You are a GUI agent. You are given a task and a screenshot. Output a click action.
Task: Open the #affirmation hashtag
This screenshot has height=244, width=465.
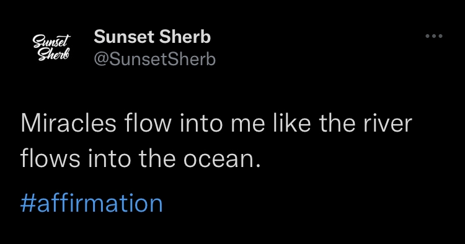[x=91, y=203]
